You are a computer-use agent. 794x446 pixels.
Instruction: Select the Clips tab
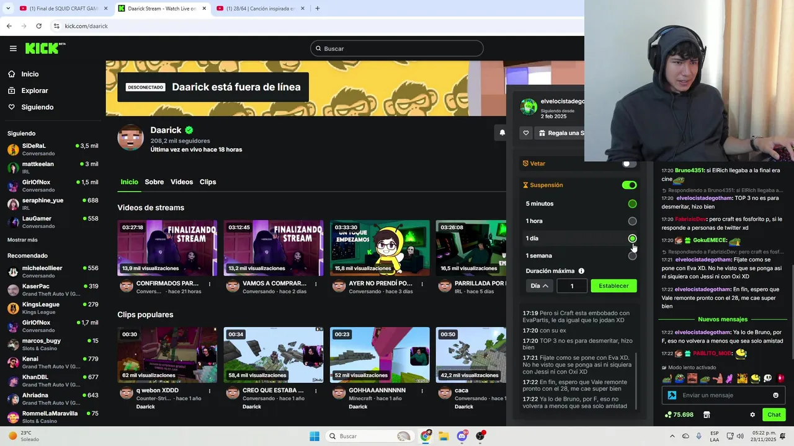point(208,182)
